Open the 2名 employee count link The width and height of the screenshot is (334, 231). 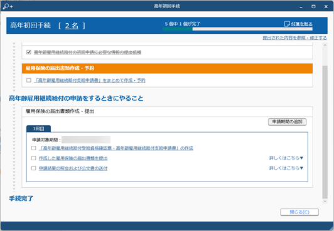point(72,26)
